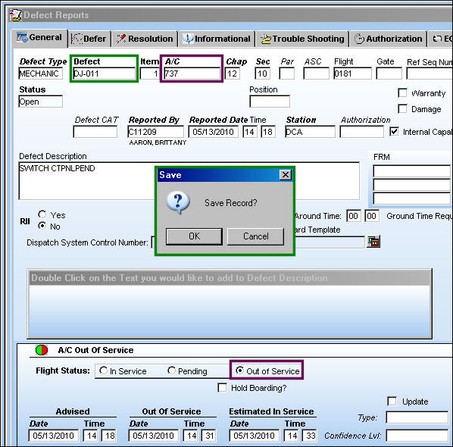Screen dimensions: 453x447
Task: Click the Reported Date field 05/13/2010
Action: pos(213,132)
